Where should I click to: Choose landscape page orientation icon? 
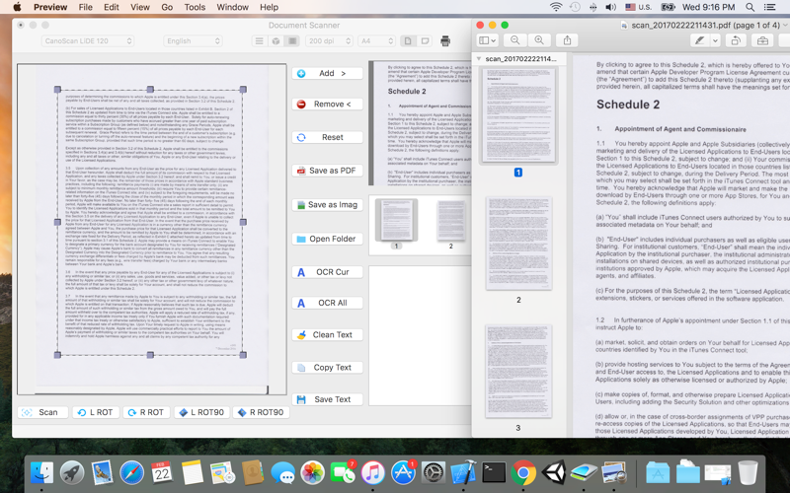(x=426, y=41)
